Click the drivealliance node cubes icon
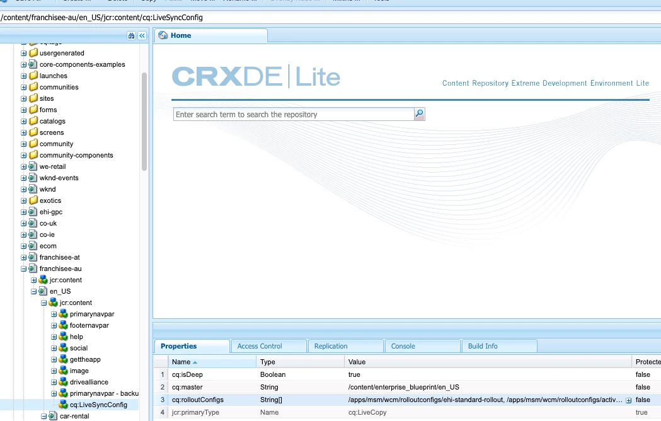The image size is (661, 421). coord(63,382)
